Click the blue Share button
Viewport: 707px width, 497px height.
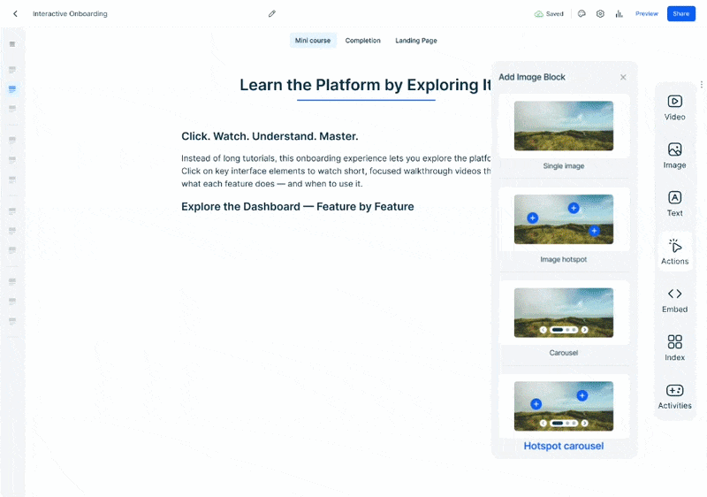tap(680, 14)
